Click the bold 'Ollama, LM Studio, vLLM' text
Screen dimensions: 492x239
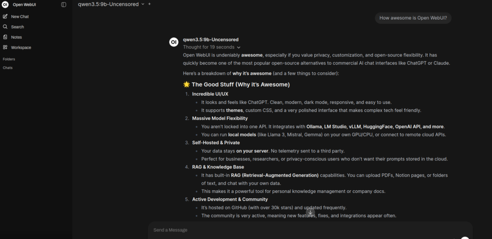[334, 126]
